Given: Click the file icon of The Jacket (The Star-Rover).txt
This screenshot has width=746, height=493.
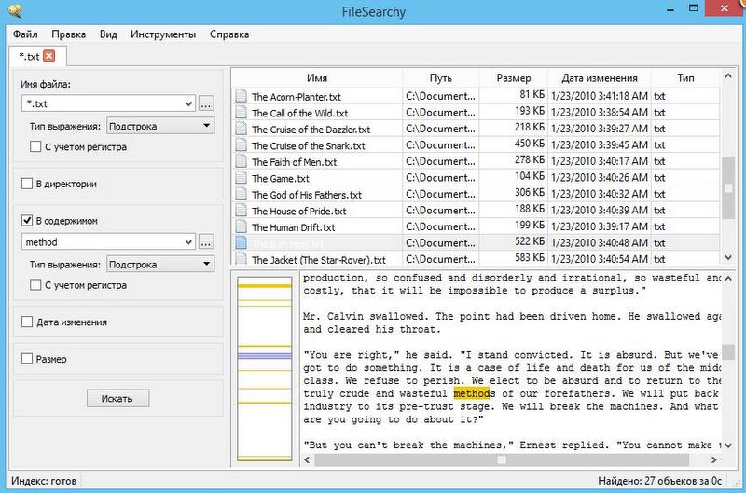Looking at the screenshot, I should pos(242,259).
